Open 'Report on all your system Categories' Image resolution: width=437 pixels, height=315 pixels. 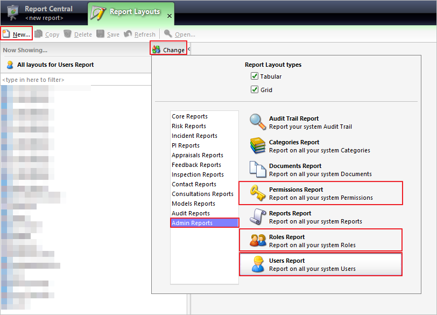319,150
